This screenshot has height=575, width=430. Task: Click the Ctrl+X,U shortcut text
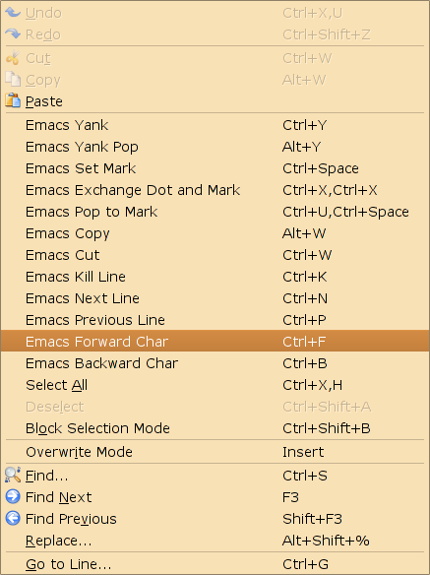[x=312, y=13]
